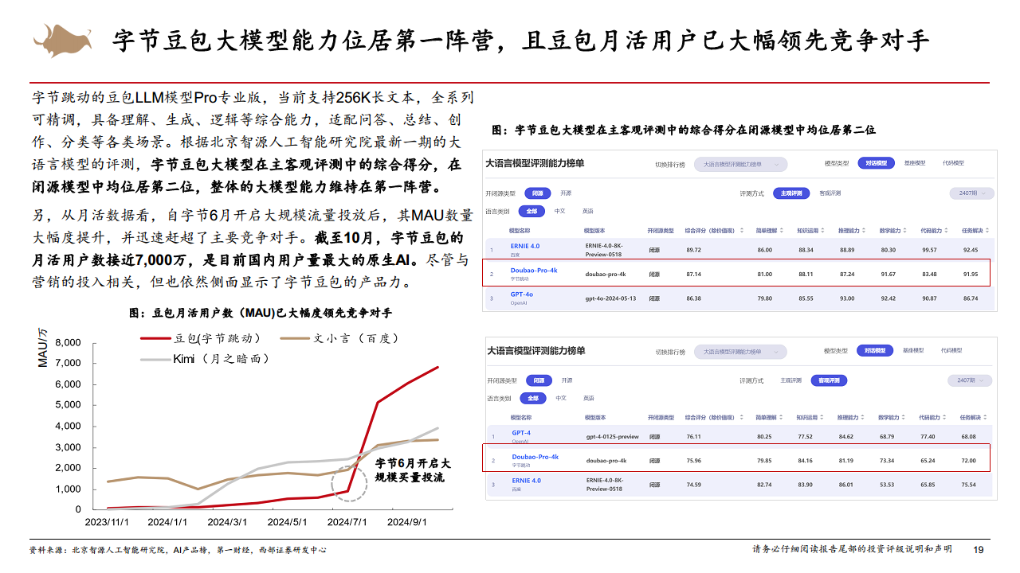Click the gpt-4-0125-preview version cell
Viewport: 1020px width, 573px height.
click(613, 437)
